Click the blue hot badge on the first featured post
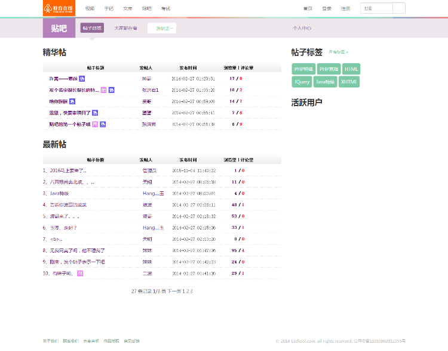Viewport: 448px width, 351px height. pos(82,79)
